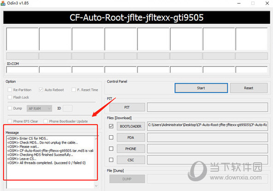Screen dimensions: 273x191
Task: Click the 'Enter CS for MD5..' log line
Action: [x=28, y=138]
